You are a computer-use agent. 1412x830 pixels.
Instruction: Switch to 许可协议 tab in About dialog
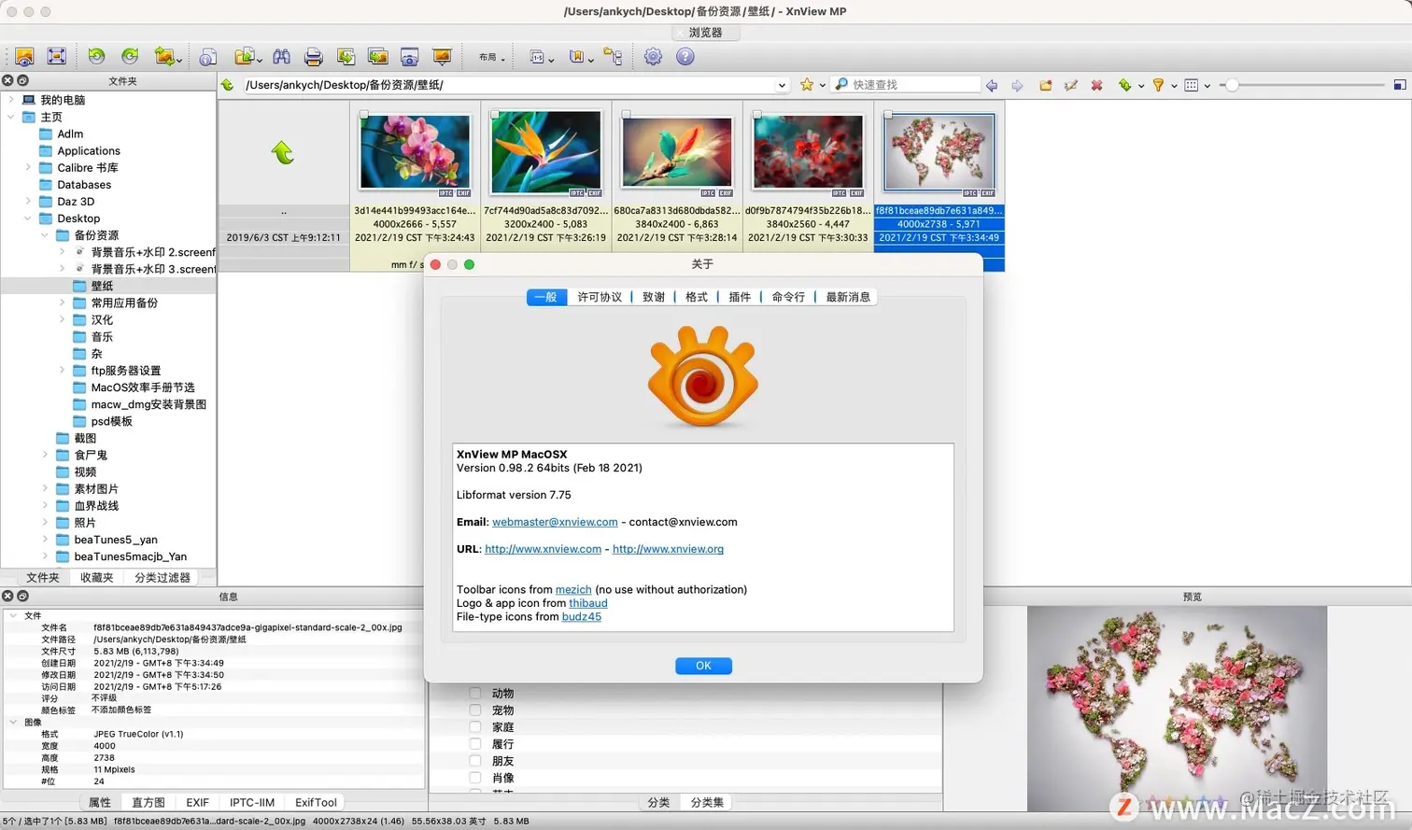(600, 297)
